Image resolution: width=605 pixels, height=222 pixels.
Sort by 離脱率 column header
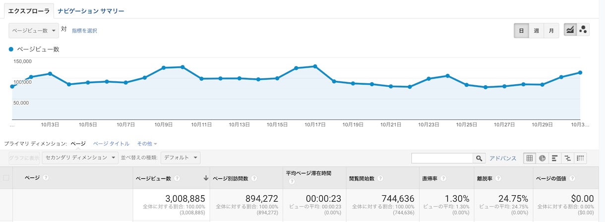pyautogui.click(x=484, y=178)
